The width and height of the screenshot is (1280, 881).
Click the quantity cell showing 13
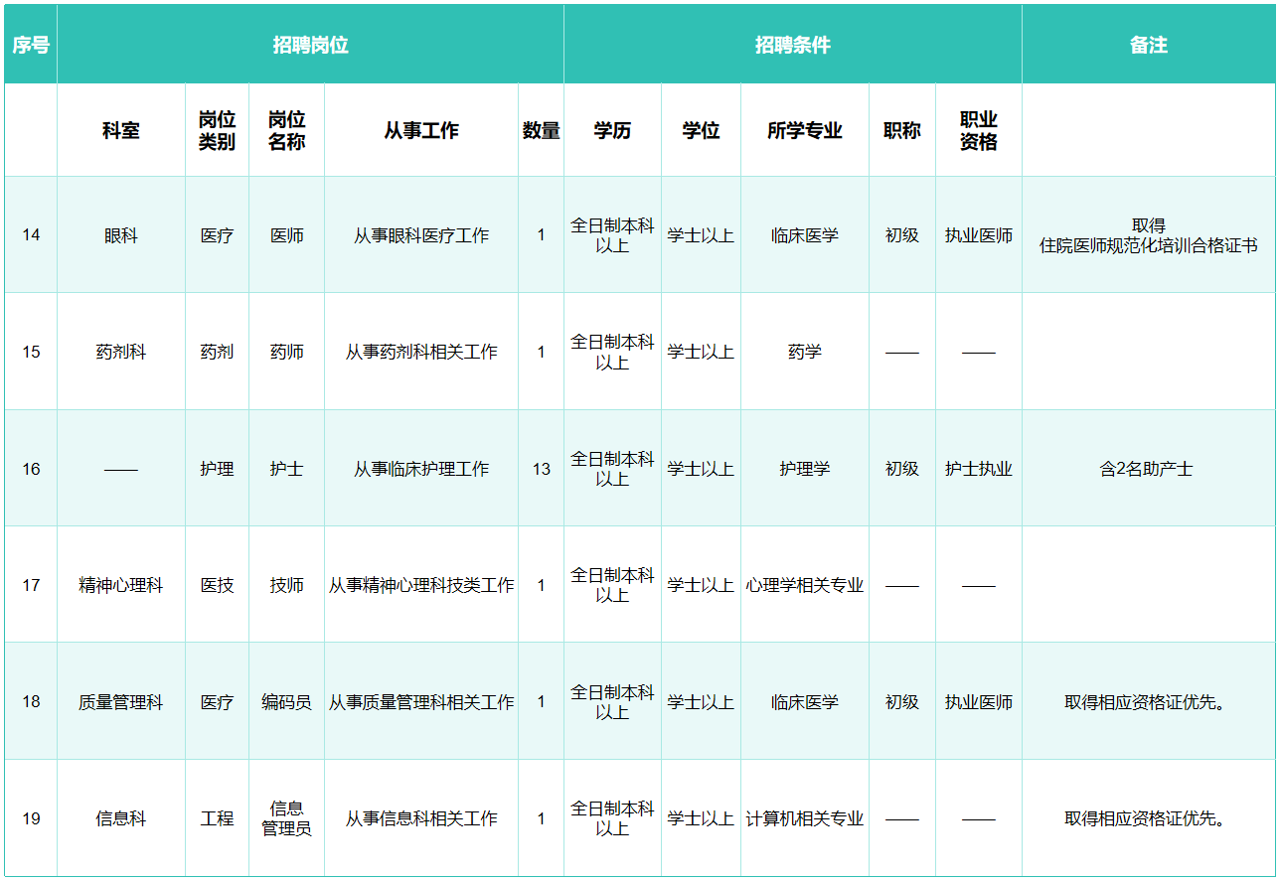click(x=541, y=469)
